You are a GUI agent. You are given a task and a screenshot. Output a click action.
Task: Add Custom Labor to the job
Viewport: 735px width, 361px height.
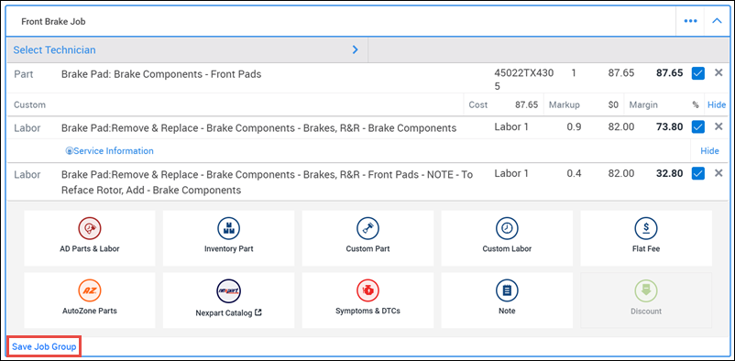pyautogui.click(x=507, y=238)
